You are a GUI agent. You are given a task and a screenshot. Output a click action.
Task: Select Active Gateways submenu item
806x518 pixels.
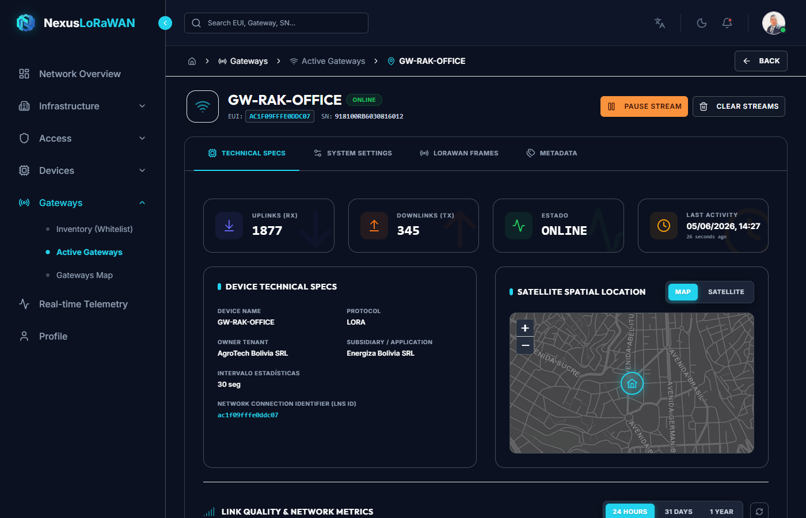[x=89, y=252]
